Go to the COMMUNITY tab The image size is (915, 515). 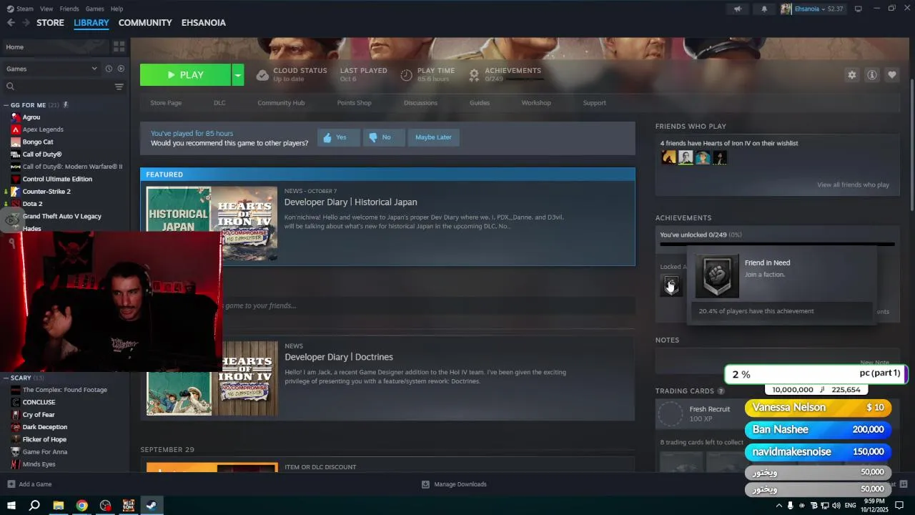(145, 23)
